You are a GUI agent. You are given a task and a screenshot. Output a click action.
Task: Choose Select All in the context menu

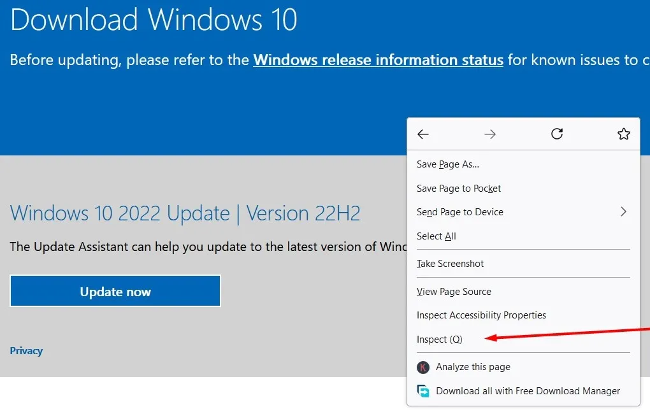523,236
